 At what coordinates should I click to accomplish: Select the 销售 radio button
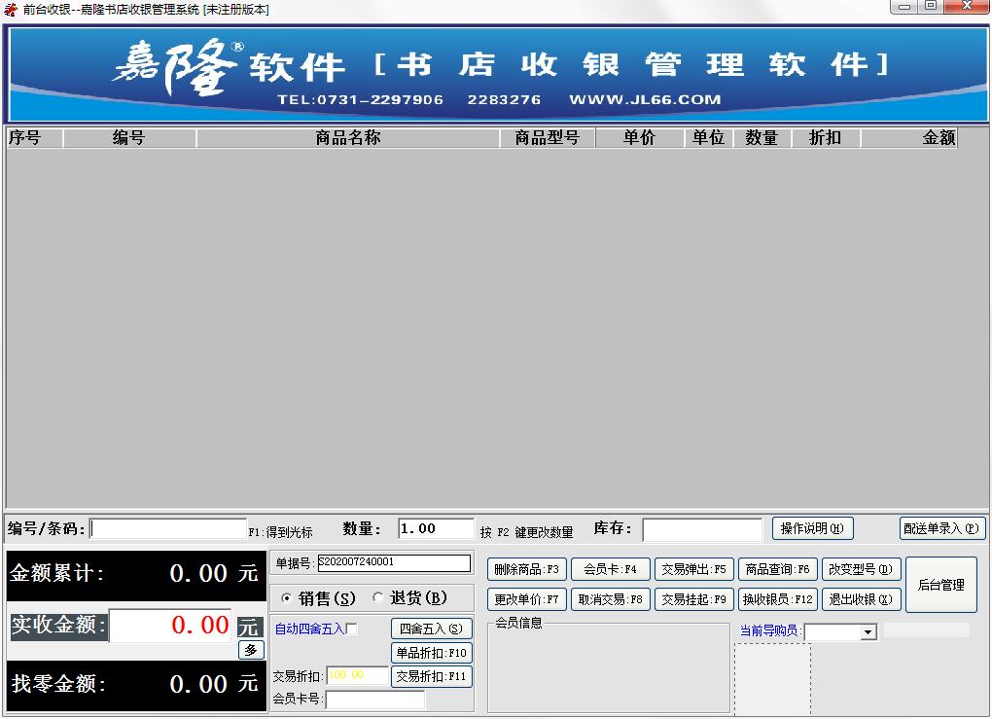pyautogui.click(x=287, y=598)
